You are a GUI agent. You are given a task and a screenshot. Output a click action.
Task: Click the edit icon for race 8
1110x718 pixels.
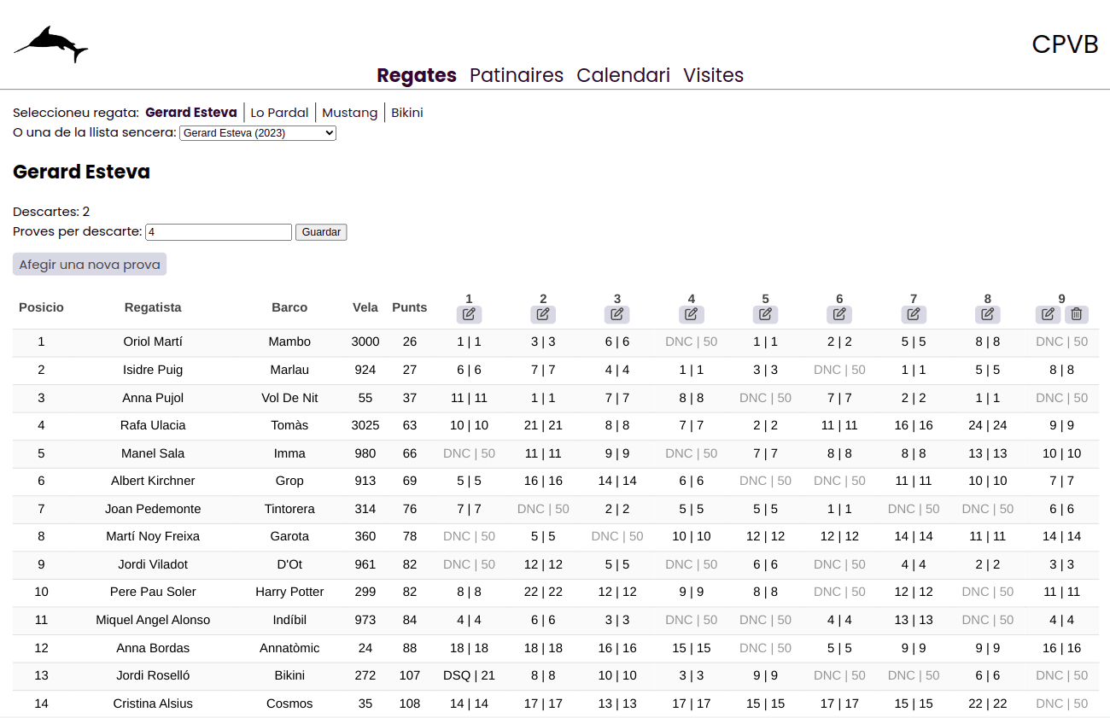point(988,314)
